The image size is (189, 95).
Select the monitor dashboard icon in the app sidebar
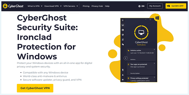point(123,25)
